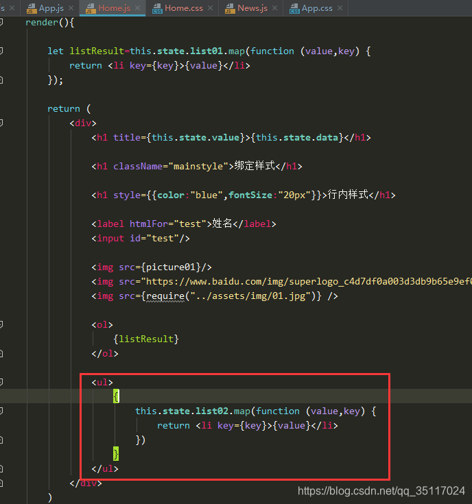Click 'picture01' in the img src
Viewport: 472px width, 504px height.
point(170,267)
